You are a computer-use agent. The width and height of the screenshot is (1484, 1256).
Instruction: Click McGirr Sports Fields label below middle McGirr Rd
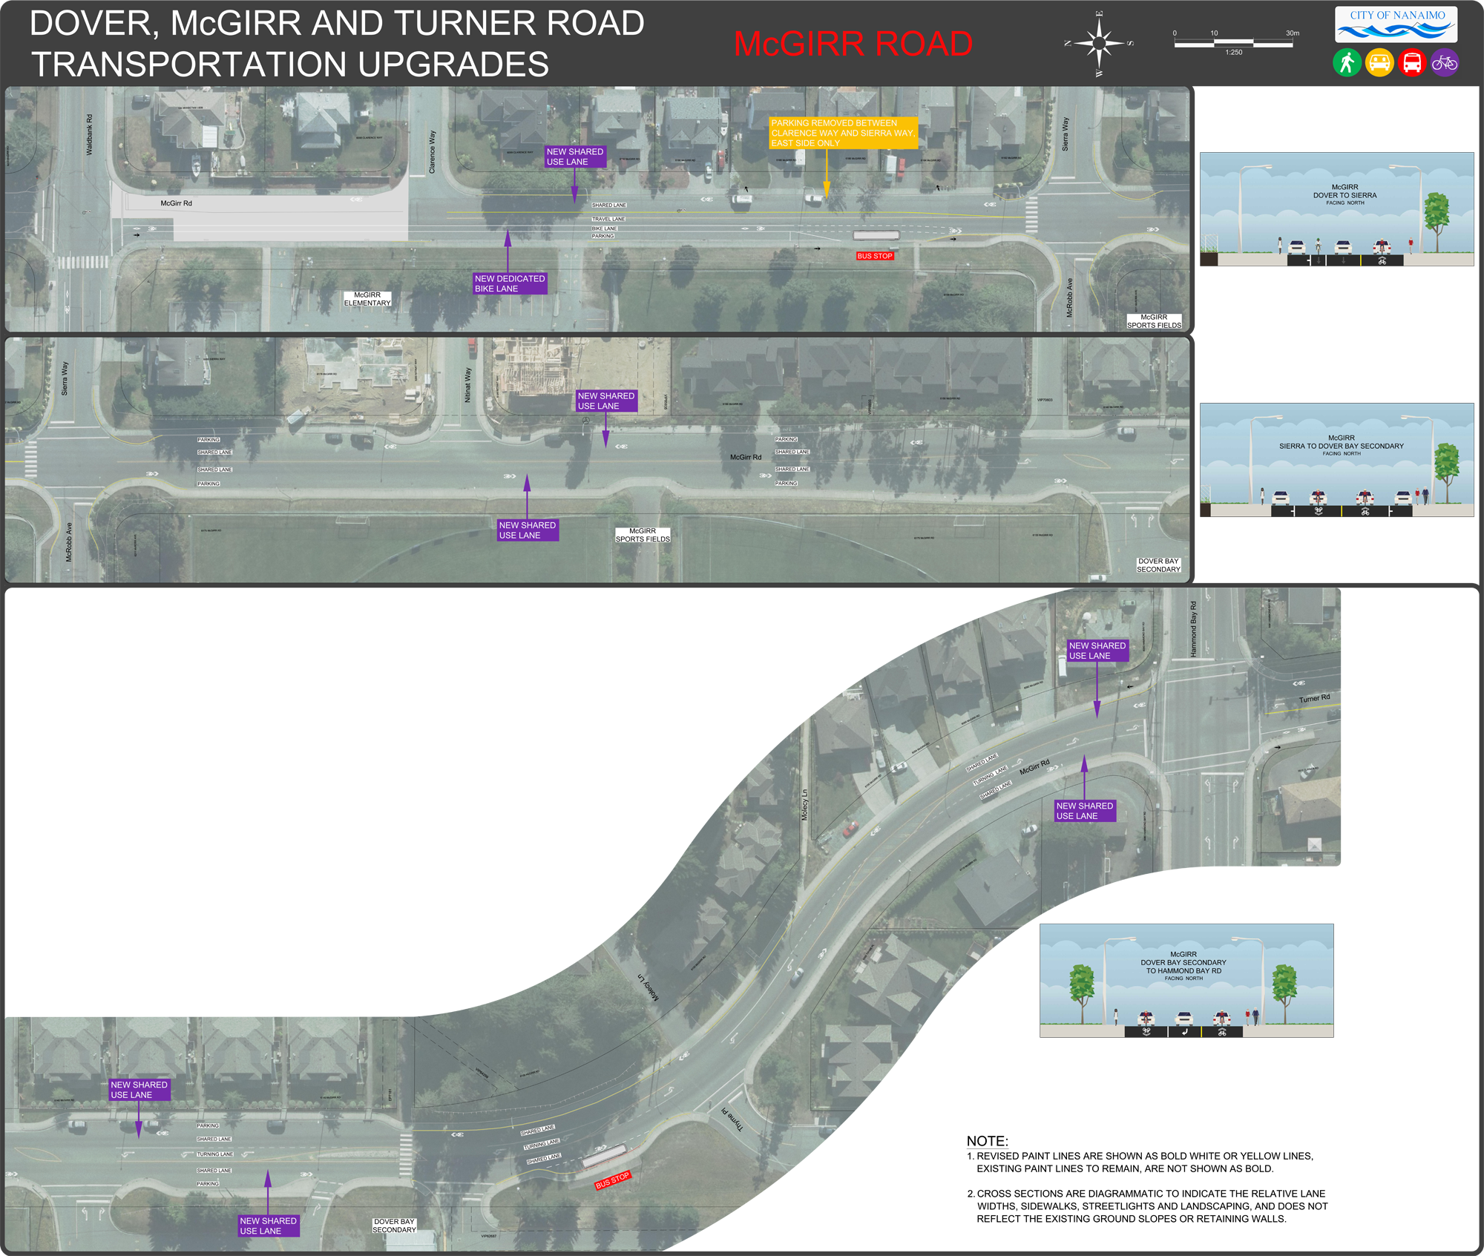pyautogui.click(x=643, y=535)
